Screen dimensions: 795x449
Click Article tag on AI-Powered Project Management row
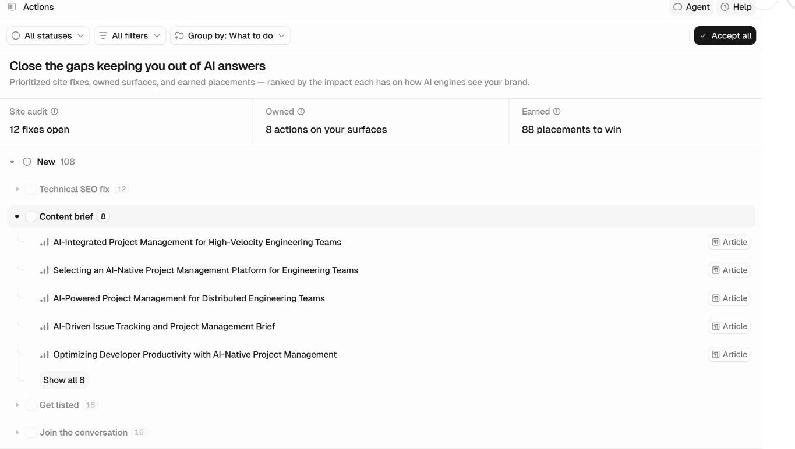point(729,298)
